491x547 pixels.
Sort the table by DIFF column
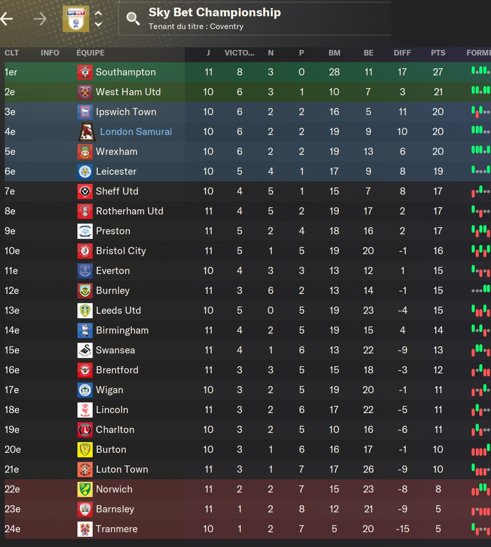(x=402, y=53)
